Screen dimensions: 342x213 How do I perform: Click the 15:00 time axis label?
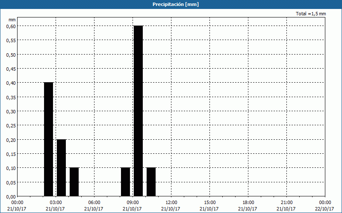point(209,203)
